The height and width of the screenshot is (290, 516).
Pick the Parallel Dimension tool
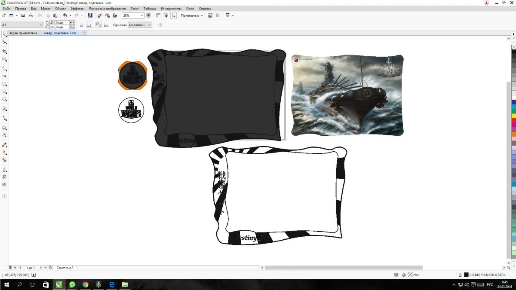point(4,118)
